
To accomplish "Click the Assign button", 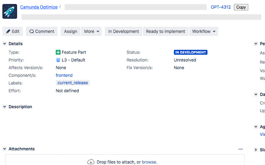I will pyautogui.click(x=71, y=31).
